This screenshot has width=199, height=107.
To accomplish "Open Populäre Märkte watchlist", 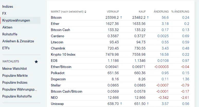I will (15, 76).
